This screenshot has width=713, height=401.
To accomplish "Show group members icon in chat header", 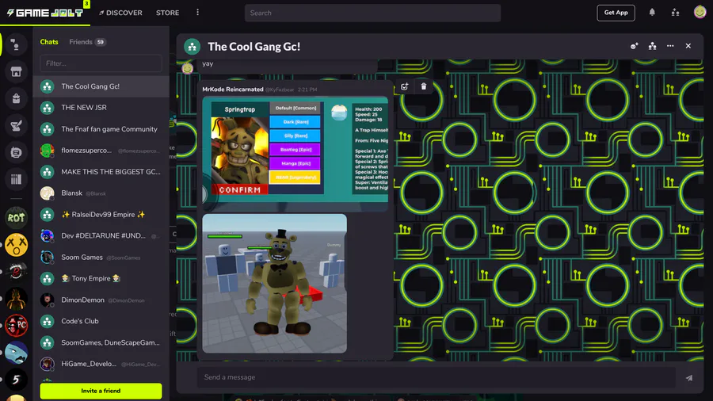I will pos(652,46).
